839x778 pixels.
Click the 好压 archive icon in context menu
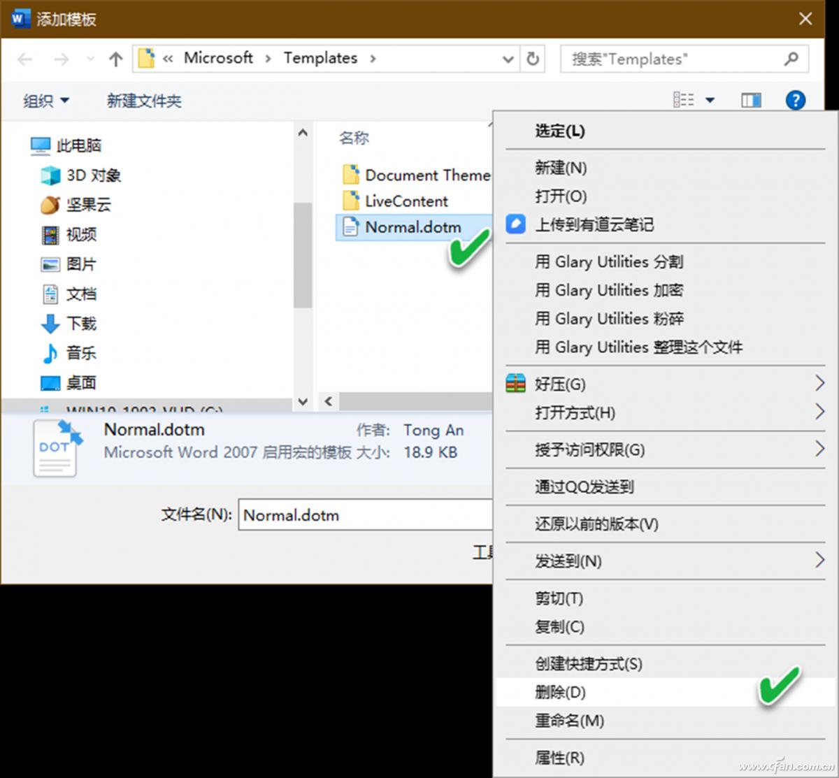click(515, 383)
